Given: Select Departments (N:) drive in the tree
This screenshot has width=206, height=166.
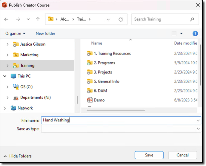Looking at the screenshot, I should click(x=35, y=97).
